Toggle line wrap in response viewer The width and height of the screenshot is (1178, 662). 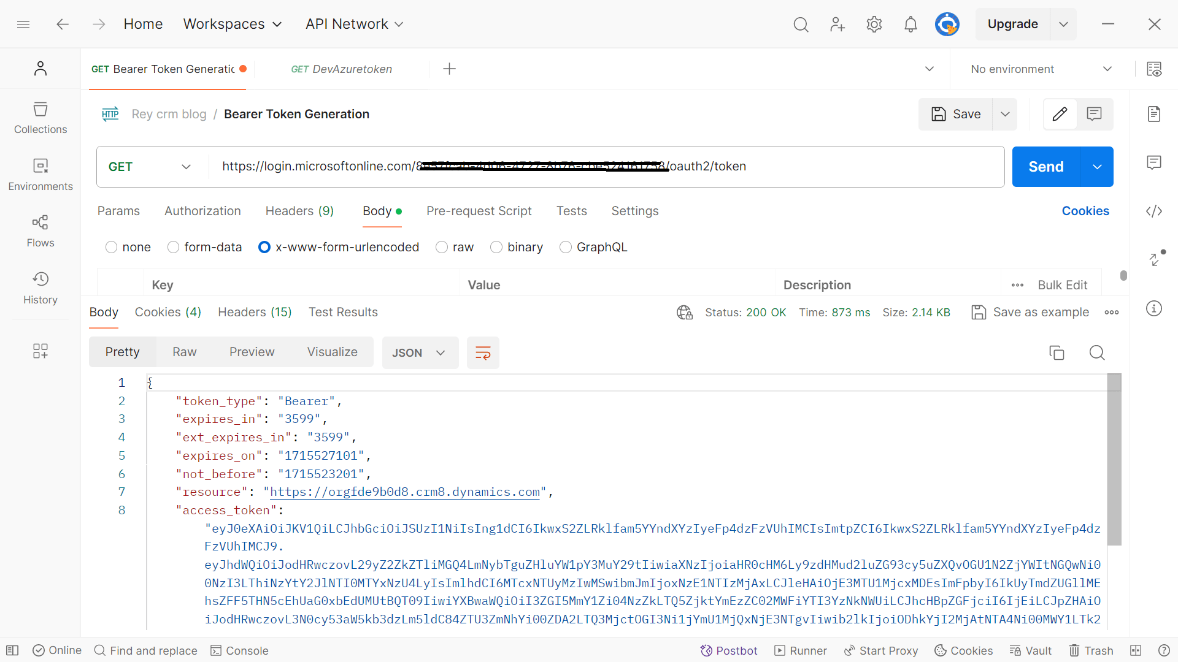click(483, 352)
